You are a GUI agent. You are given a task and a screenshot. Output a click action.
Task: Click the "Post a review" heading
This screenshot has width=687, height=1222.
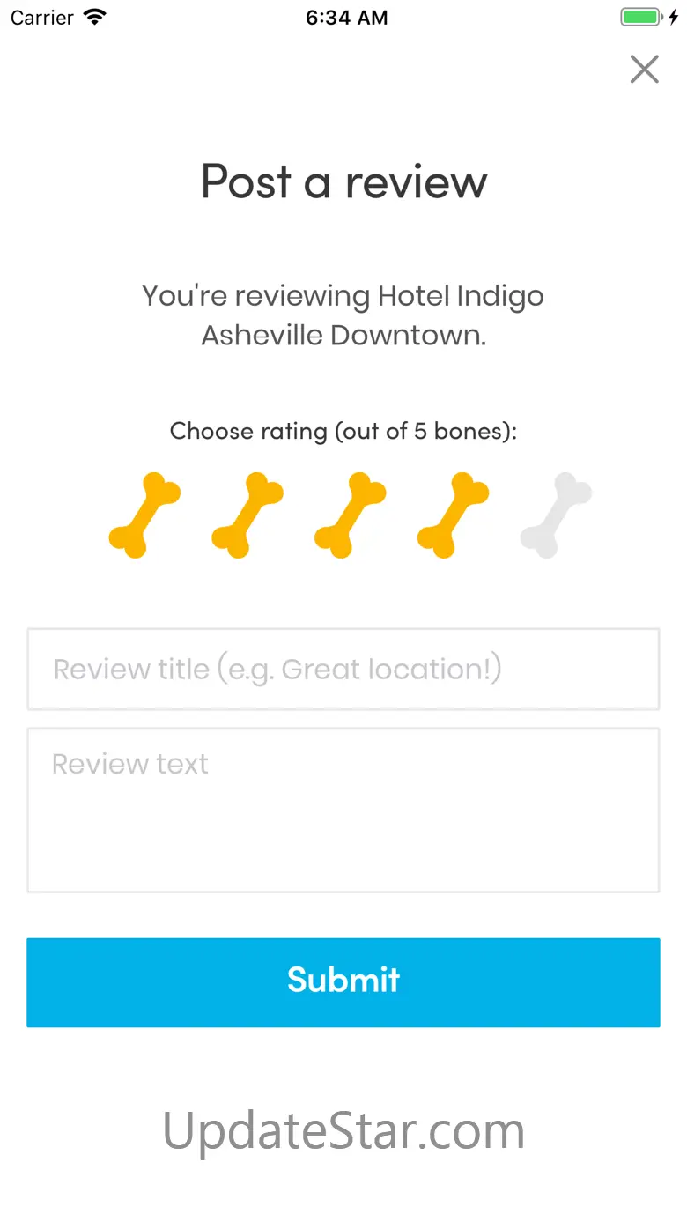pyautogui.click(x=343, y=181)
